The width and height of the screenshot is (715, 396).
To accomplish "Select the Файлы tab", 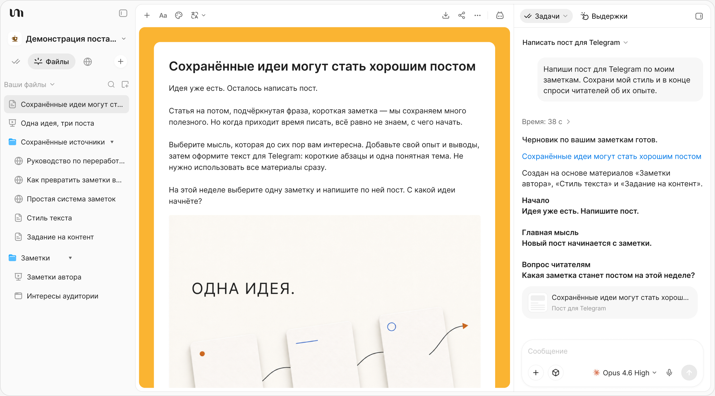I will tap(52, 62).
